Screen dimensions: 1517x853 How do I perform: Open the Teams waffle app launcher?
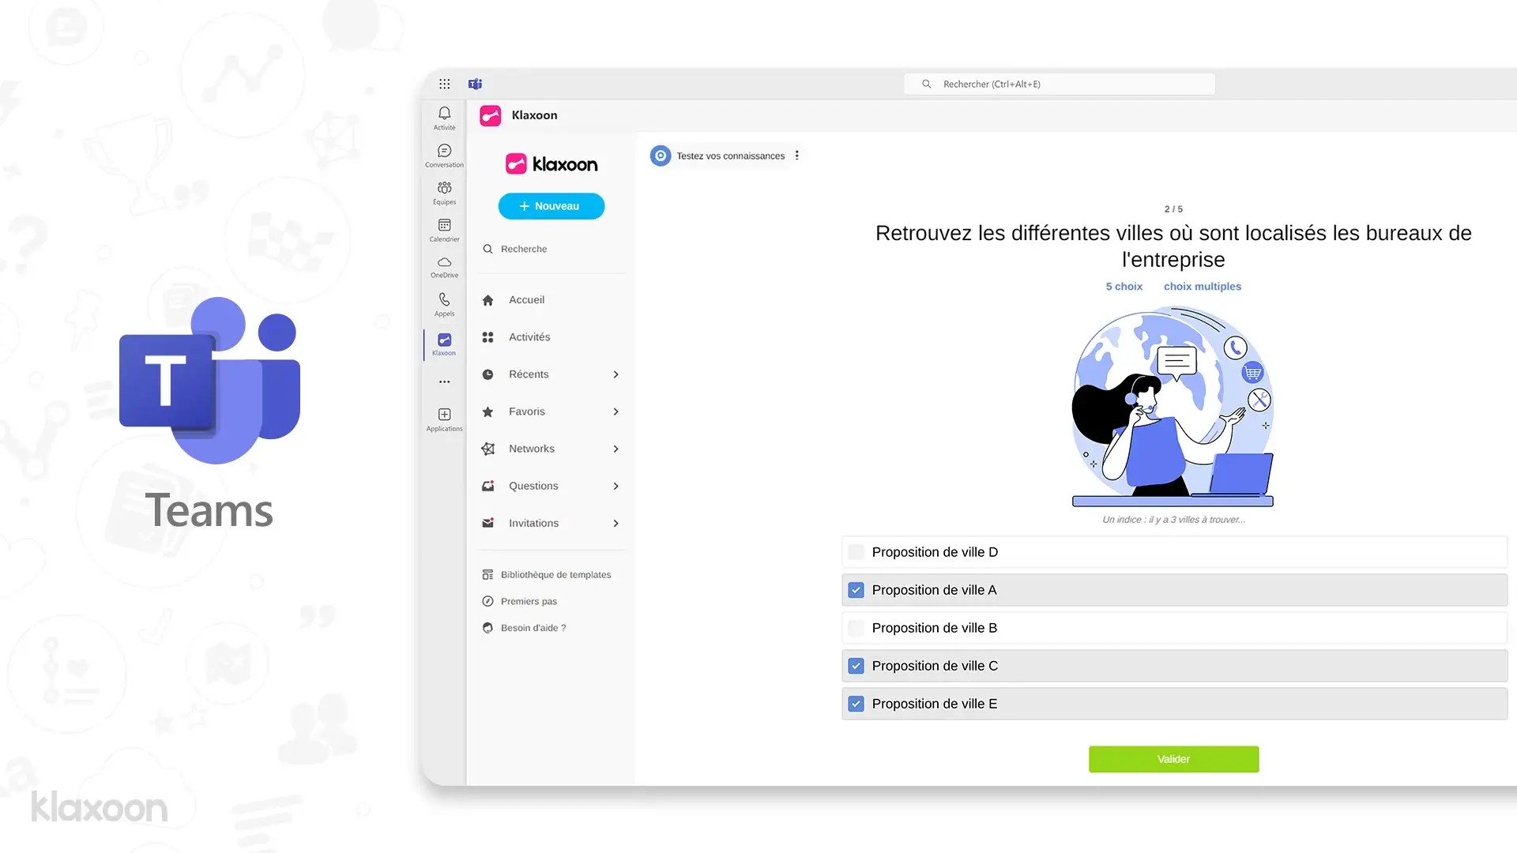click(445, 83)
